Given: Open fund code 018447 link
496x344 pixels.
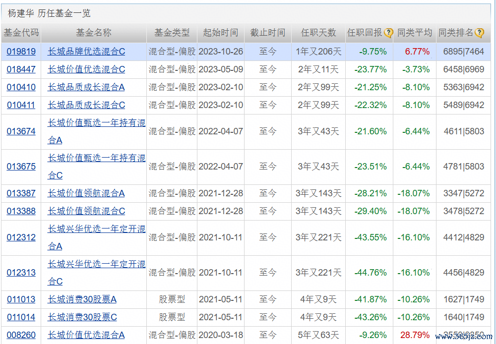Looking at the screenshot, I should click(x=21, y=69).
